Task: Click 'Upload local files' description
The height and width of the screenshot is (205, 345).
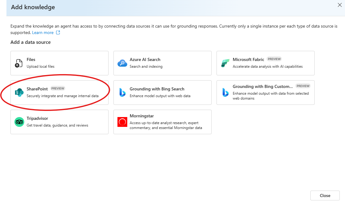Action: tap(40, 66)
